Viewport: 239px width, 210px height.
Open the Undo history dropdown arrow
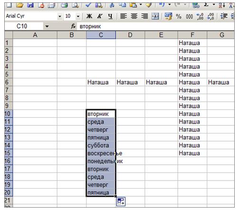coord(169,5)
